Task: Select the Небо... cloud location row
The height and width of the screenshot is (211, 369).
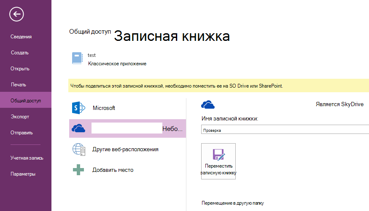Action: point(127,128)
